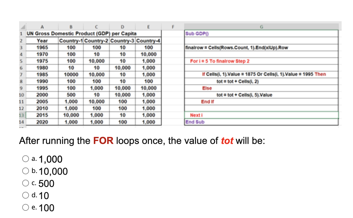Click the year cell 2000
The height and width of the screenshot is (218, 353).
click(42, 95)
